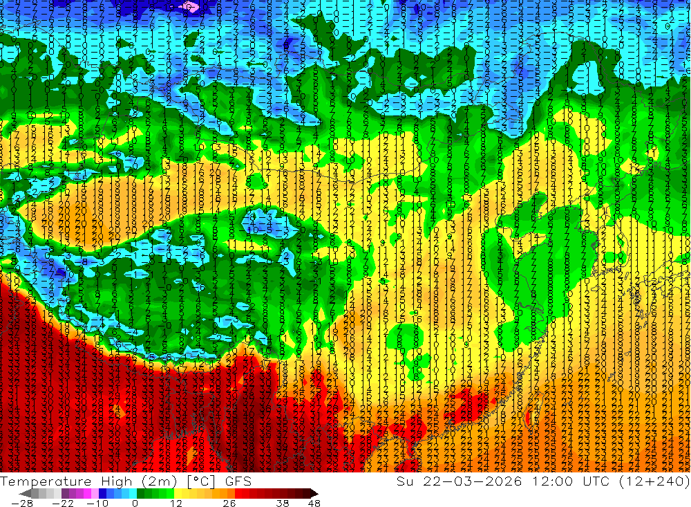The image size is (691, 507).
Task: Click the left gray arrow tip of the legend
Action: (x=25, y=494)
